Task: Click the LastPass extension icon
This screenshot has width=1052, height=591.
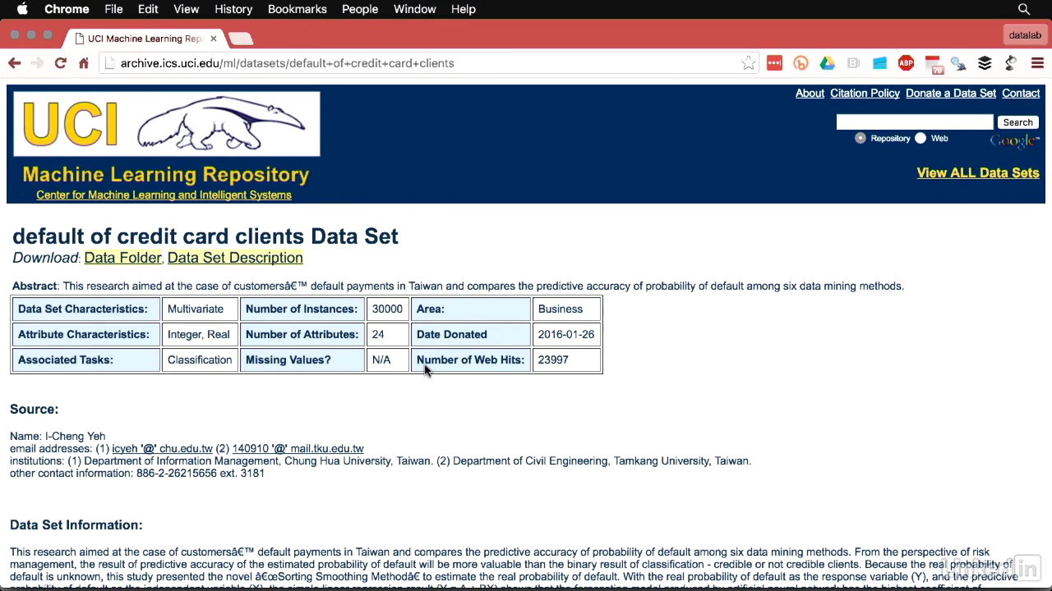Action: point(774,63)
